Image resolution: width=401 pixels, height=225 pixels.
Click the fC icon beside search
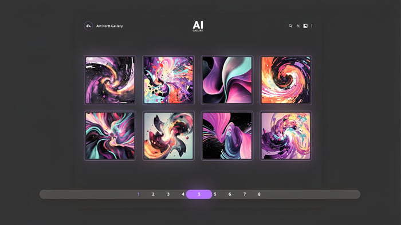pos(298,26)
